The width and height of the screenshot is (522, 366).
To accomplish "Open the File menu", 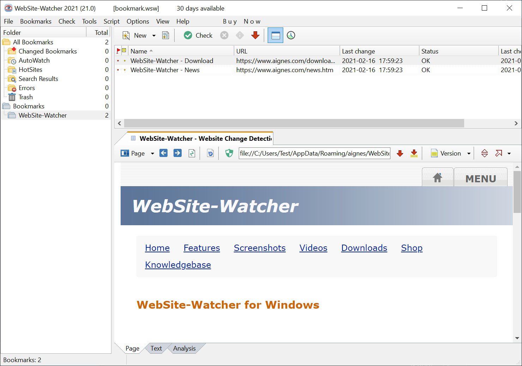I will 8,21.
